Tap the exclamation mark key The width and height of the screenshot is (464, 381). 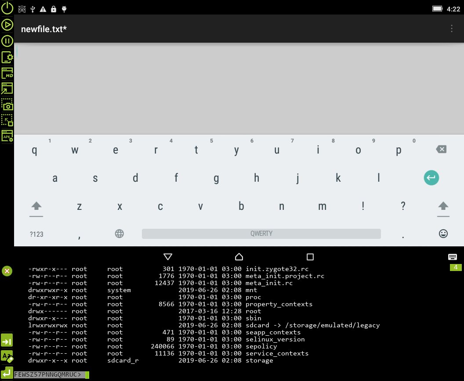pos(363,206)
